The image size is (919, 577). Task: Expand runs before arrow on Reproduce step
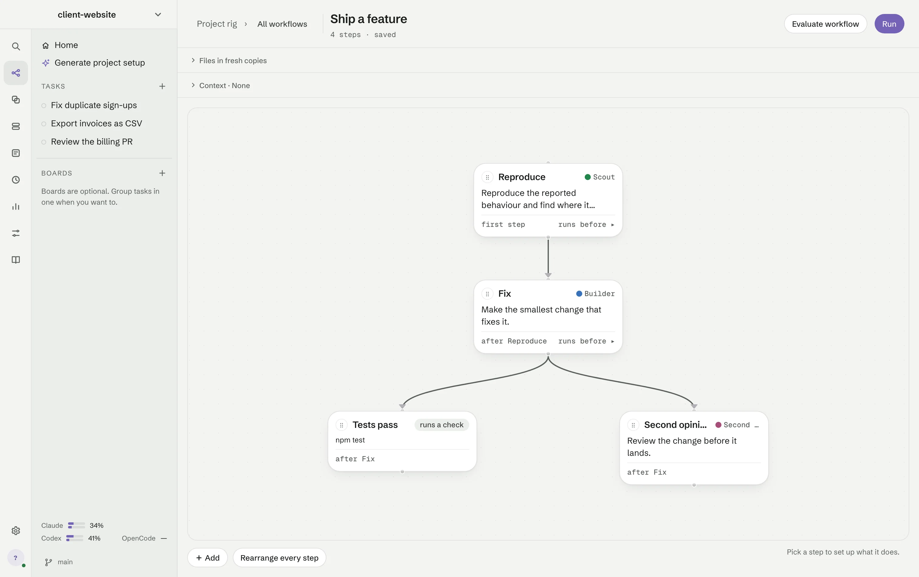click(x=613, y=225)
